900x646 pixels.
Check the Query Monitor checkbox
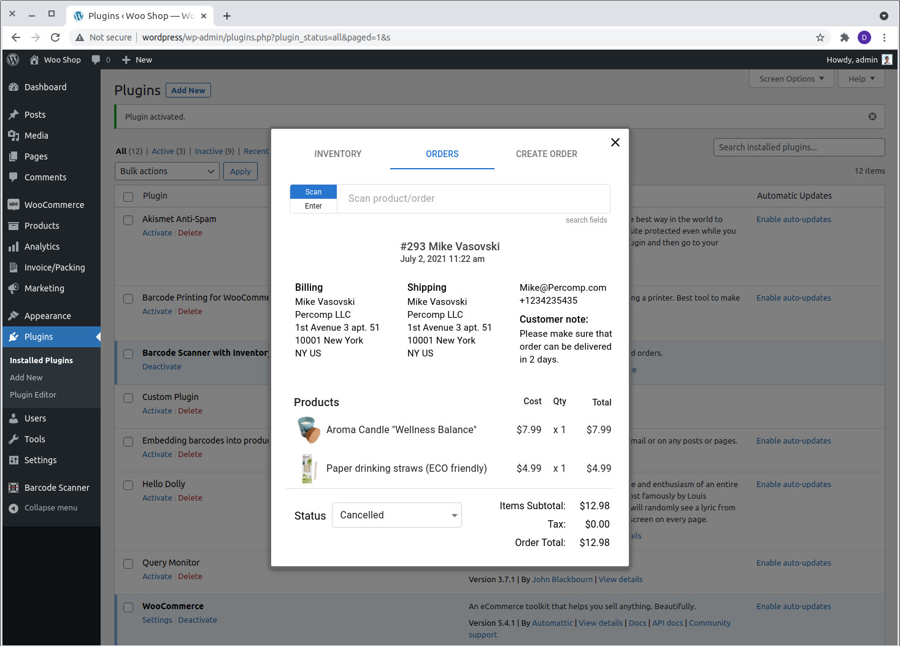click(x=128, y=564)
